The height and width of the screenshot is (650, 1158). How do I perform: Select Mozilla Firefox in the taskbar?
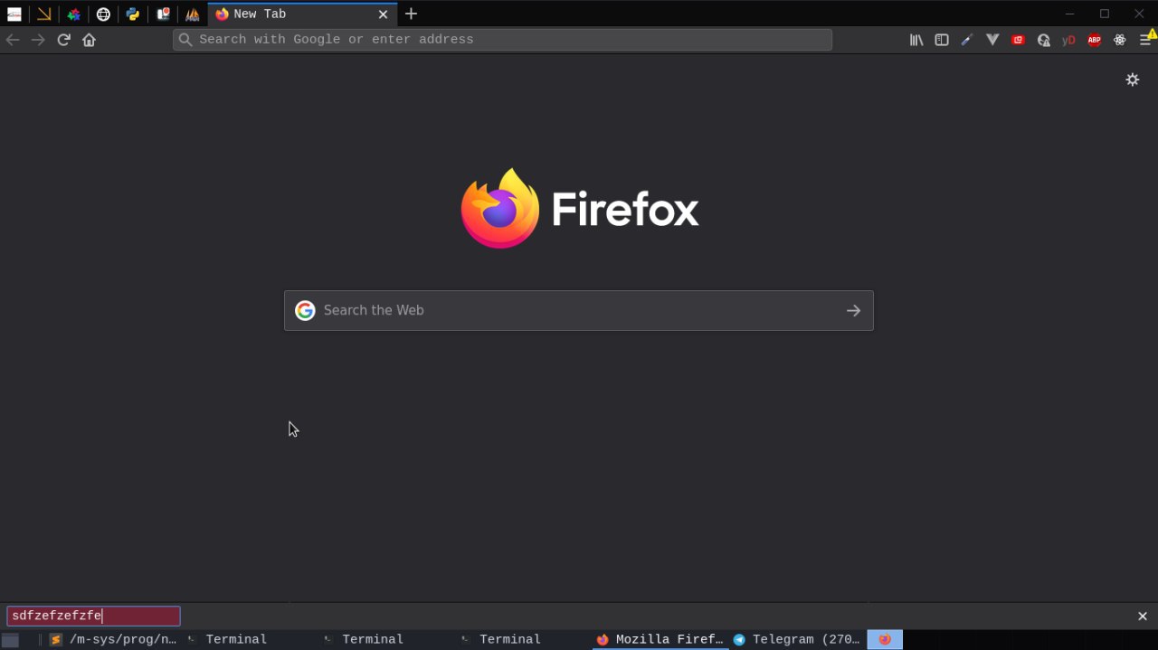(x=660, y=639)
